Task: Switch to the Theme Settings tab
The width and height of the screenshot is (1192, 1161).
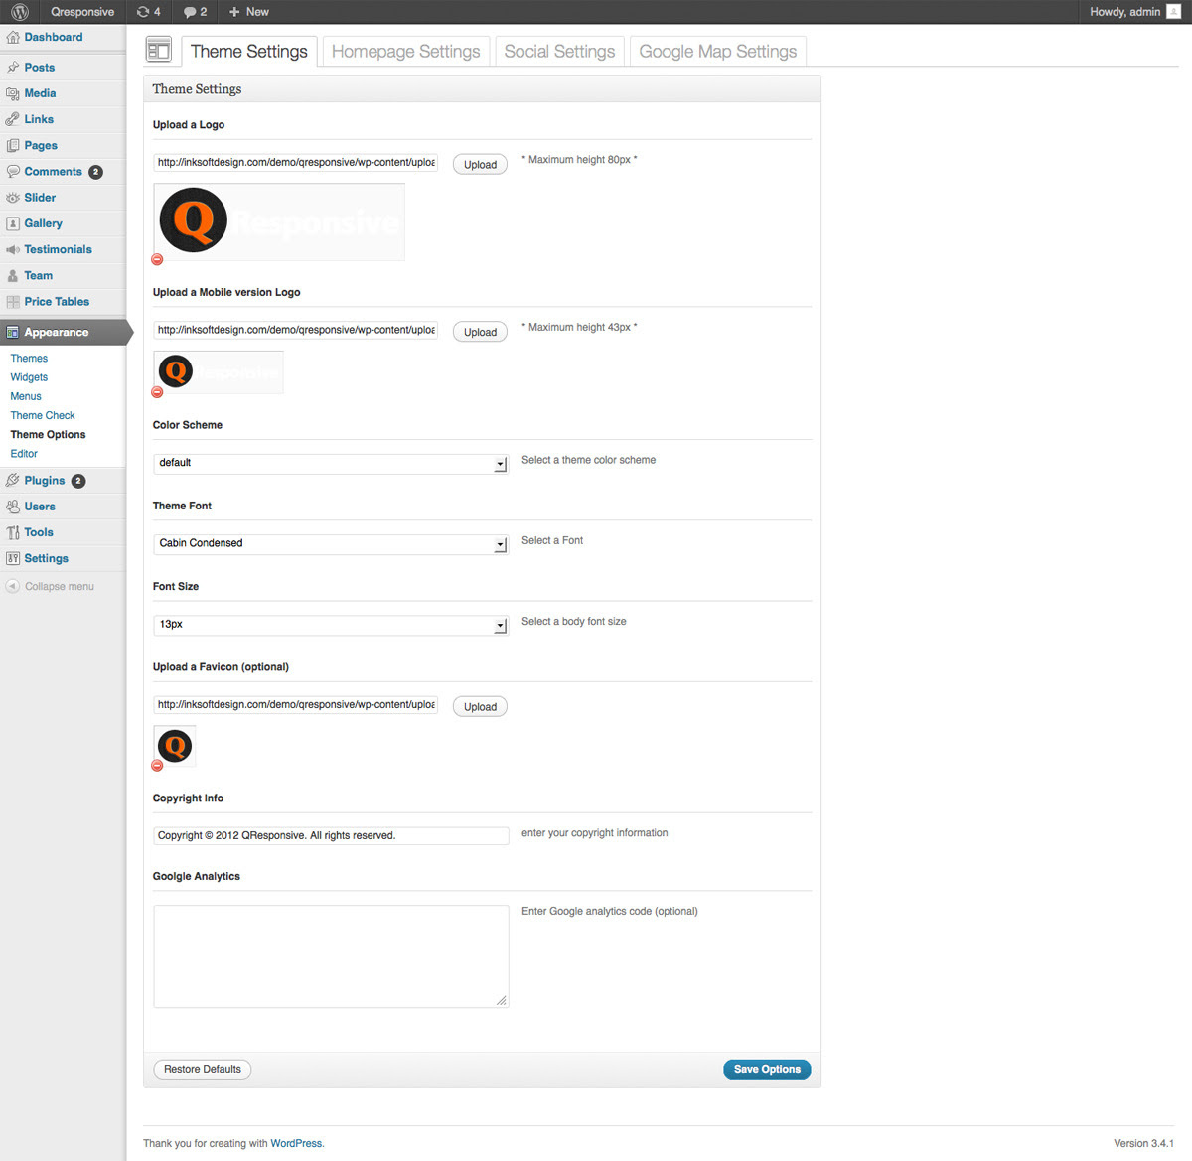Action: (x=249, y=52)
